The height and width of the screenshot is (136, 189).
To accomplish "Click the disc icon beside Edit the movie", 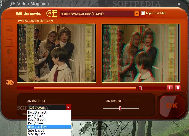I will [49, 13].
